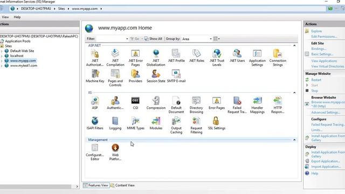Open Default Document feature
The height and width of the screenshot is (194, 345).
176,105
